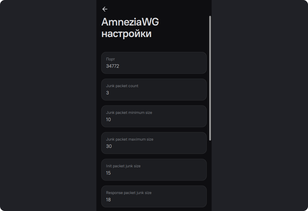308x211 pixels.
Task: Click the value 10 in minimum size
Action: pyautogui.click(x=109, y=119)
